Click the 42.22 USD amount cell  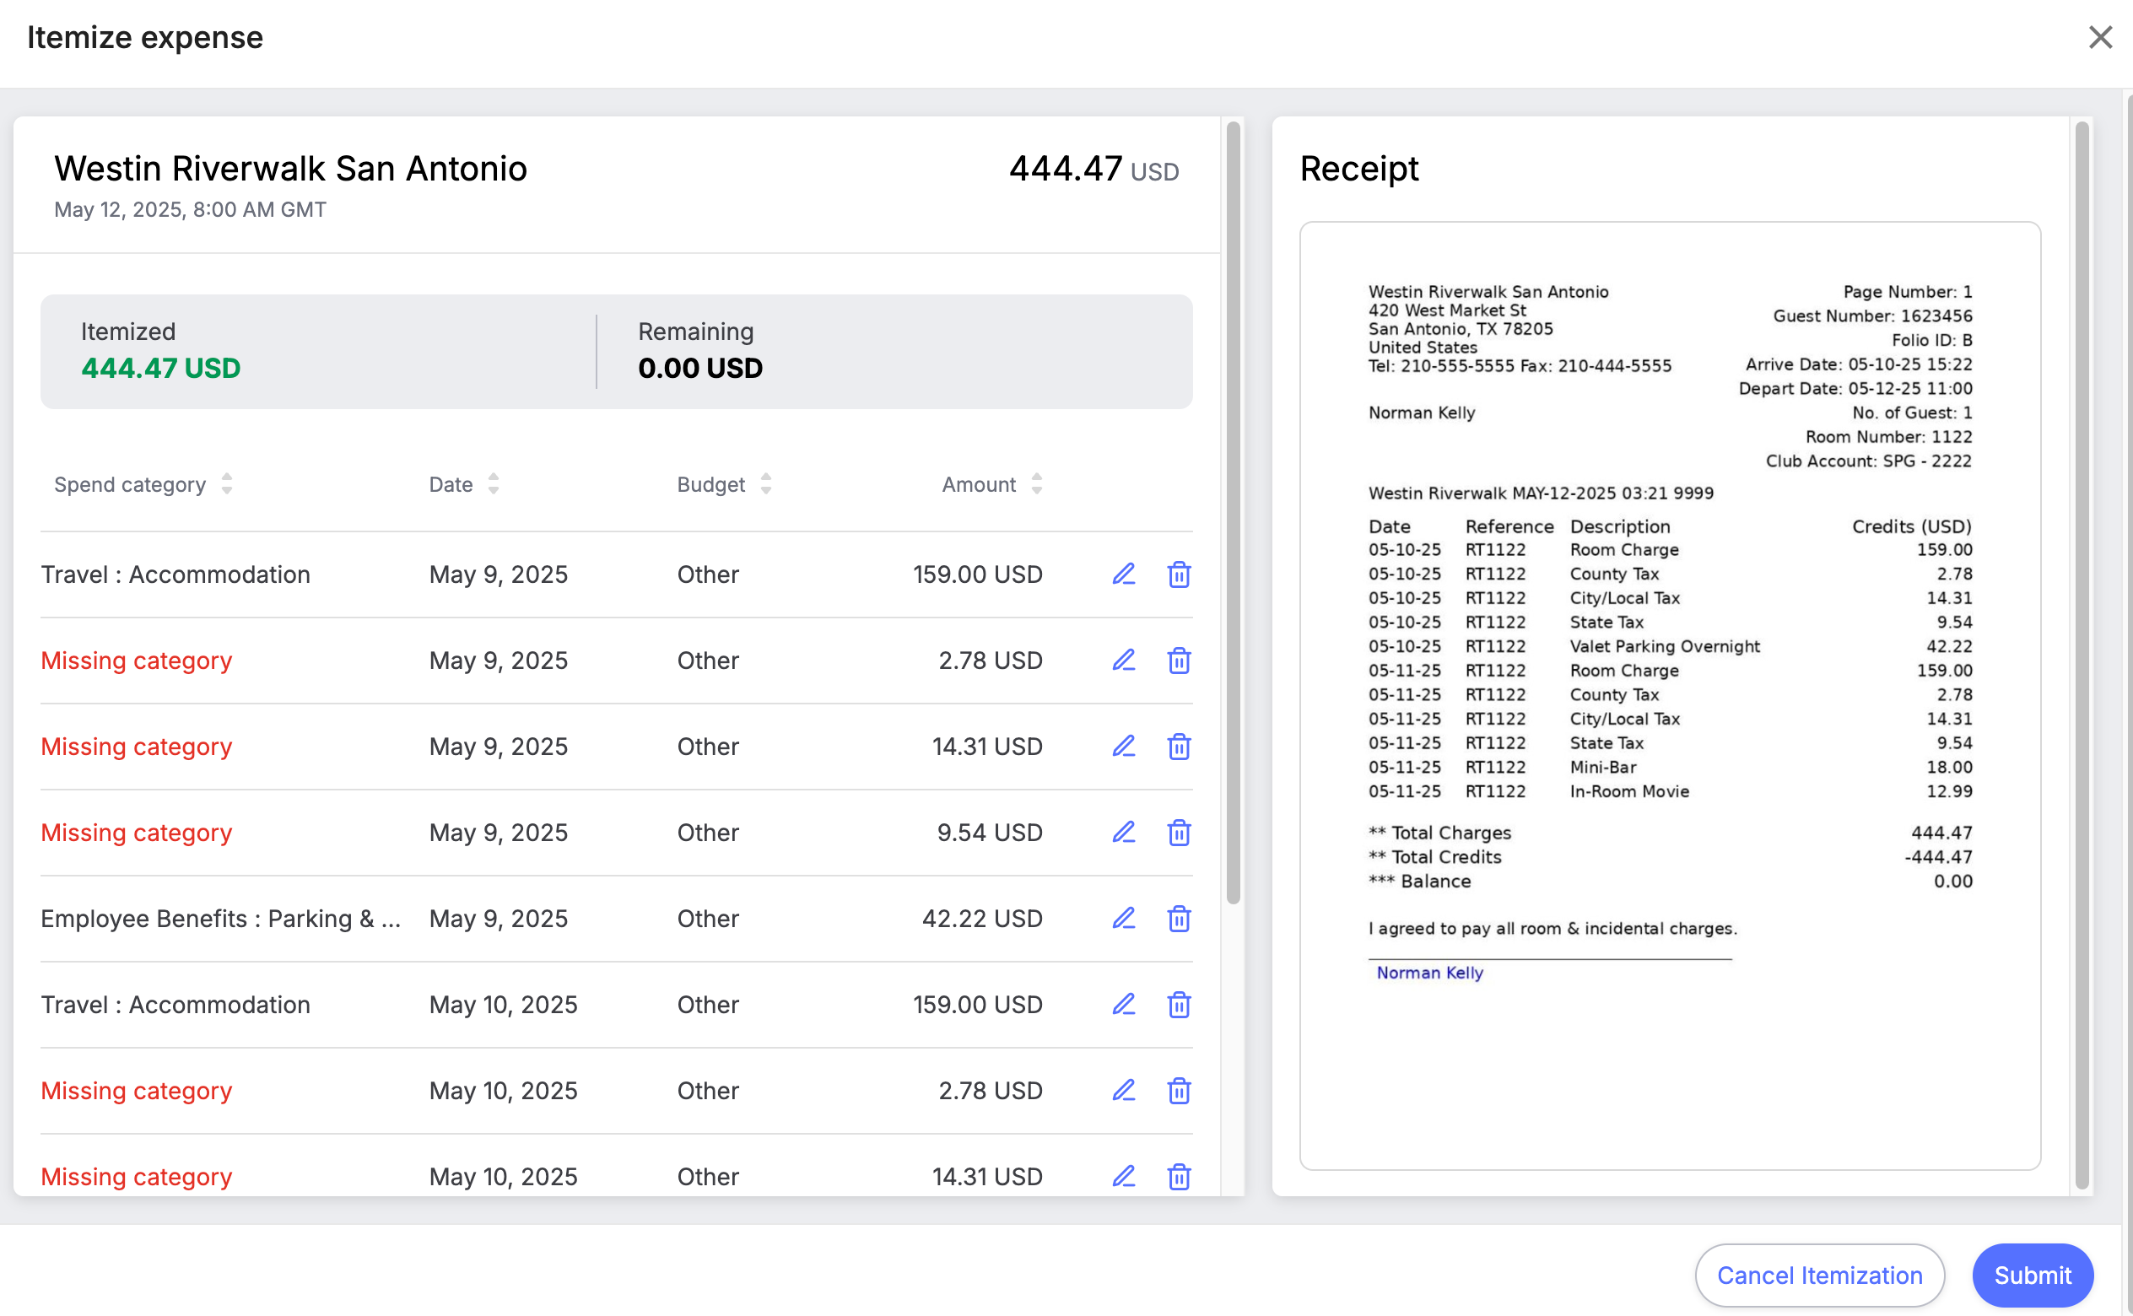[x=982, y=920]
